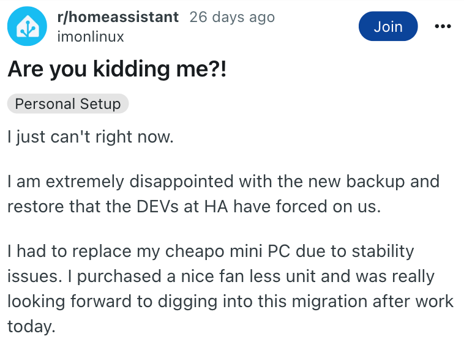Open the "Are you kidding me?!" post title
Viewport: 464px width, 342px height.
[117, 69]
